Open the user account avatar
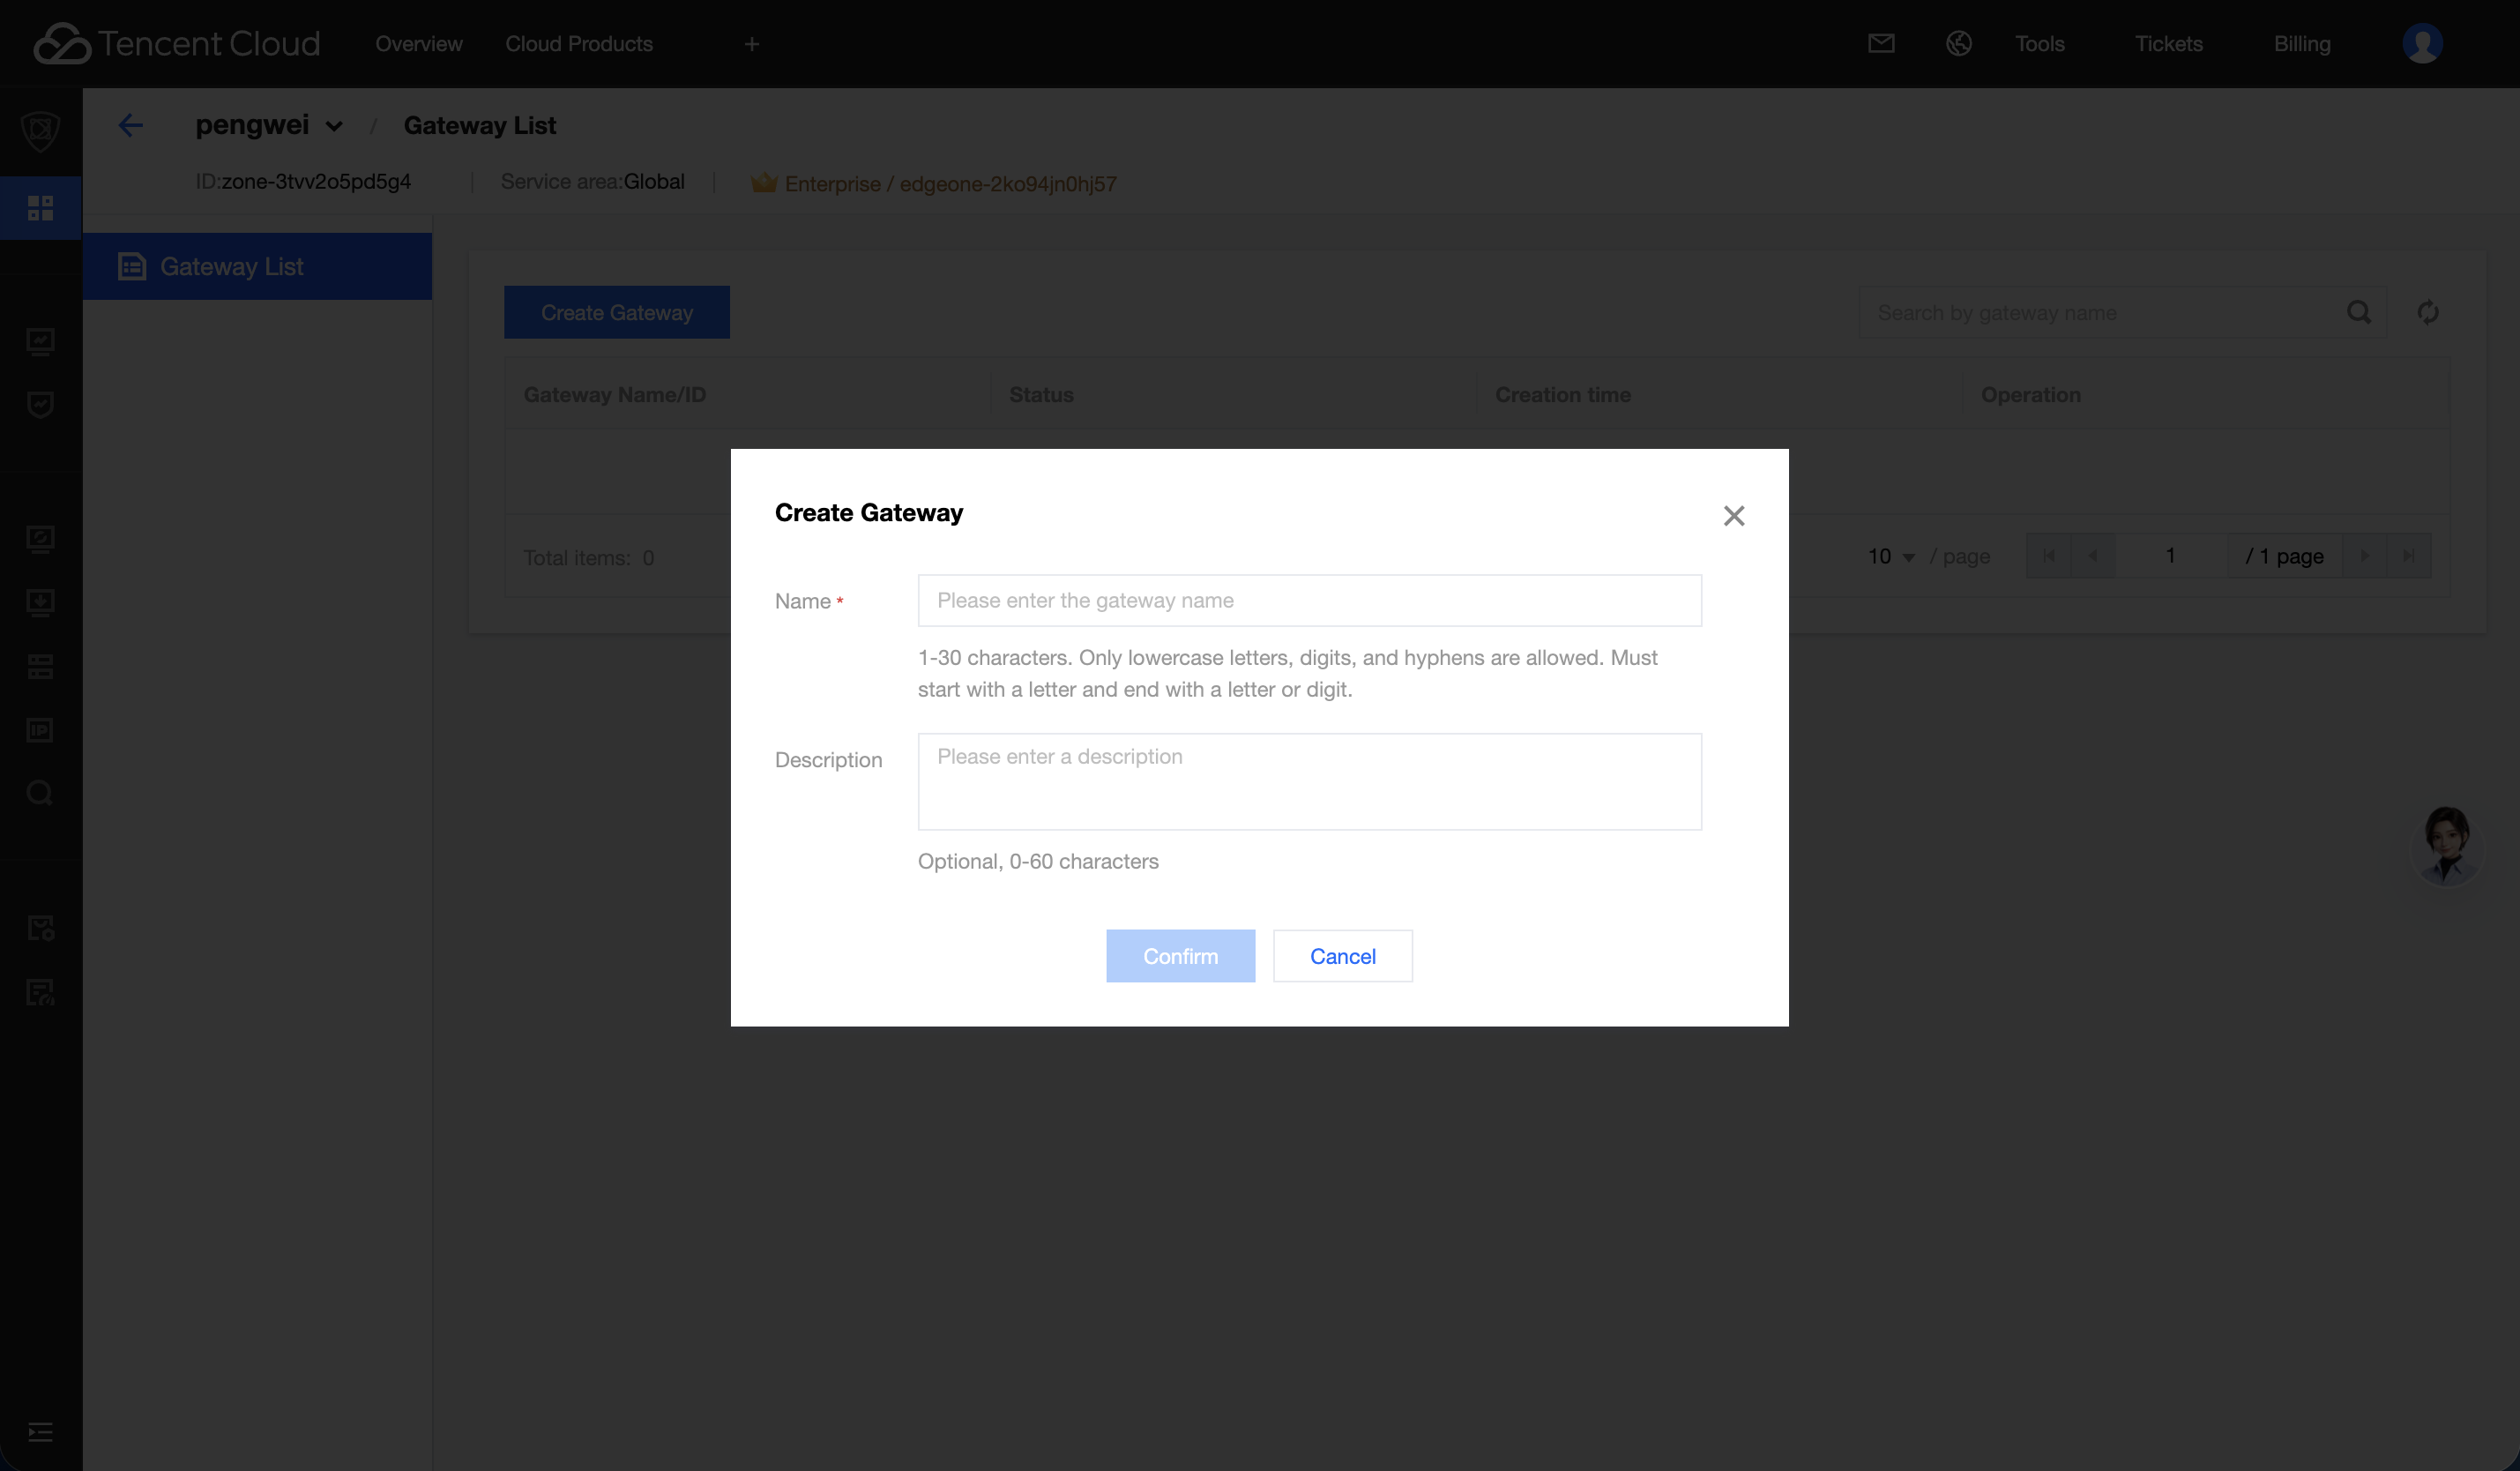This screenshot has height=1471, width=2520. click(x=2422, y=43)
